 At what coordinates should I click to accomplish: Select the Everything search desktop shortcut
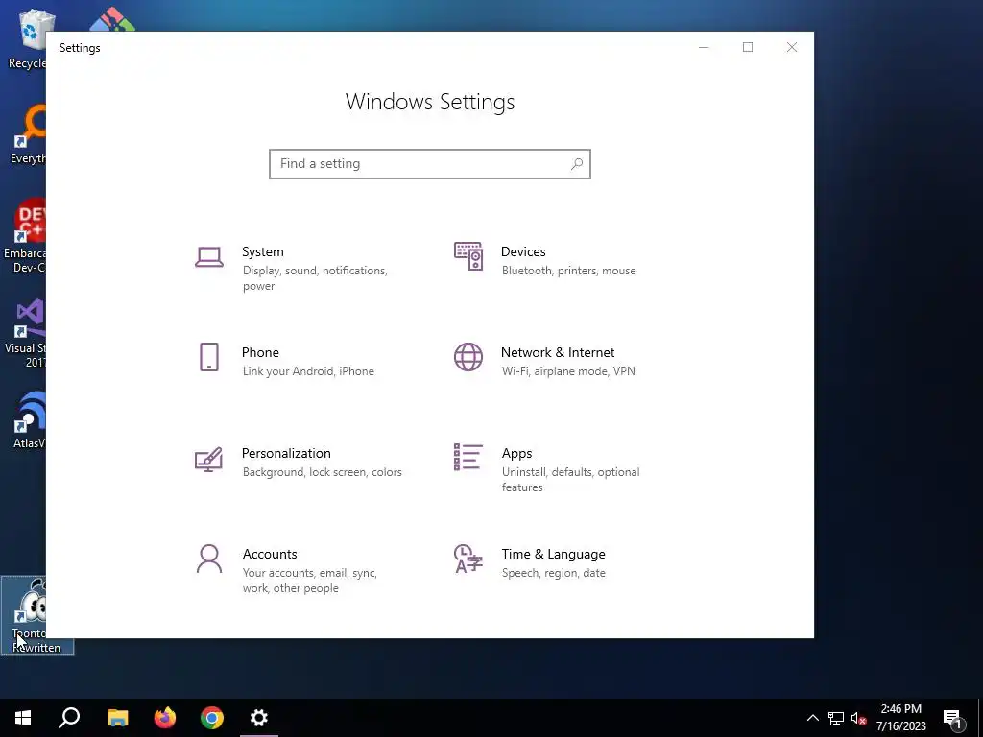point(27,134)
